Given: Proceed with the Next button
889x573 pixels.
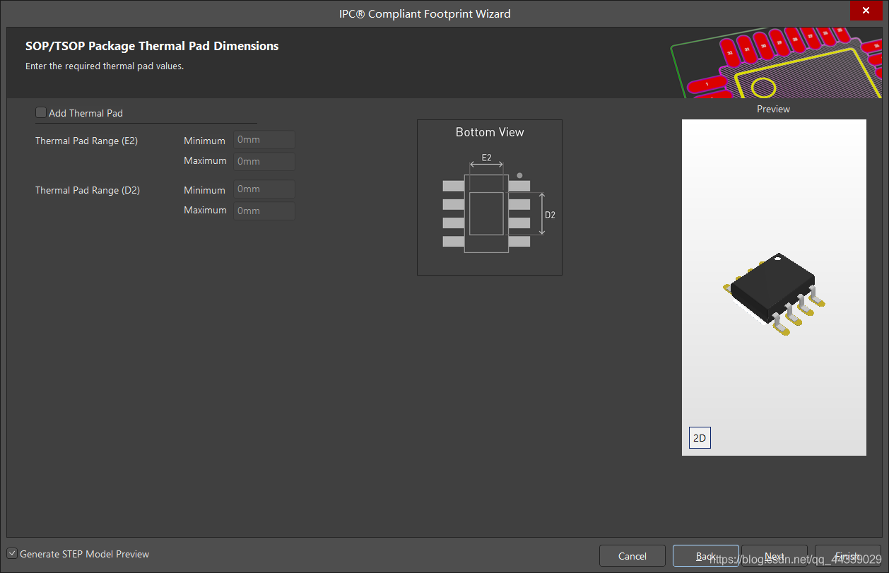Looking at the screenshot, I should pyautogui.click(x=775, y=556).
